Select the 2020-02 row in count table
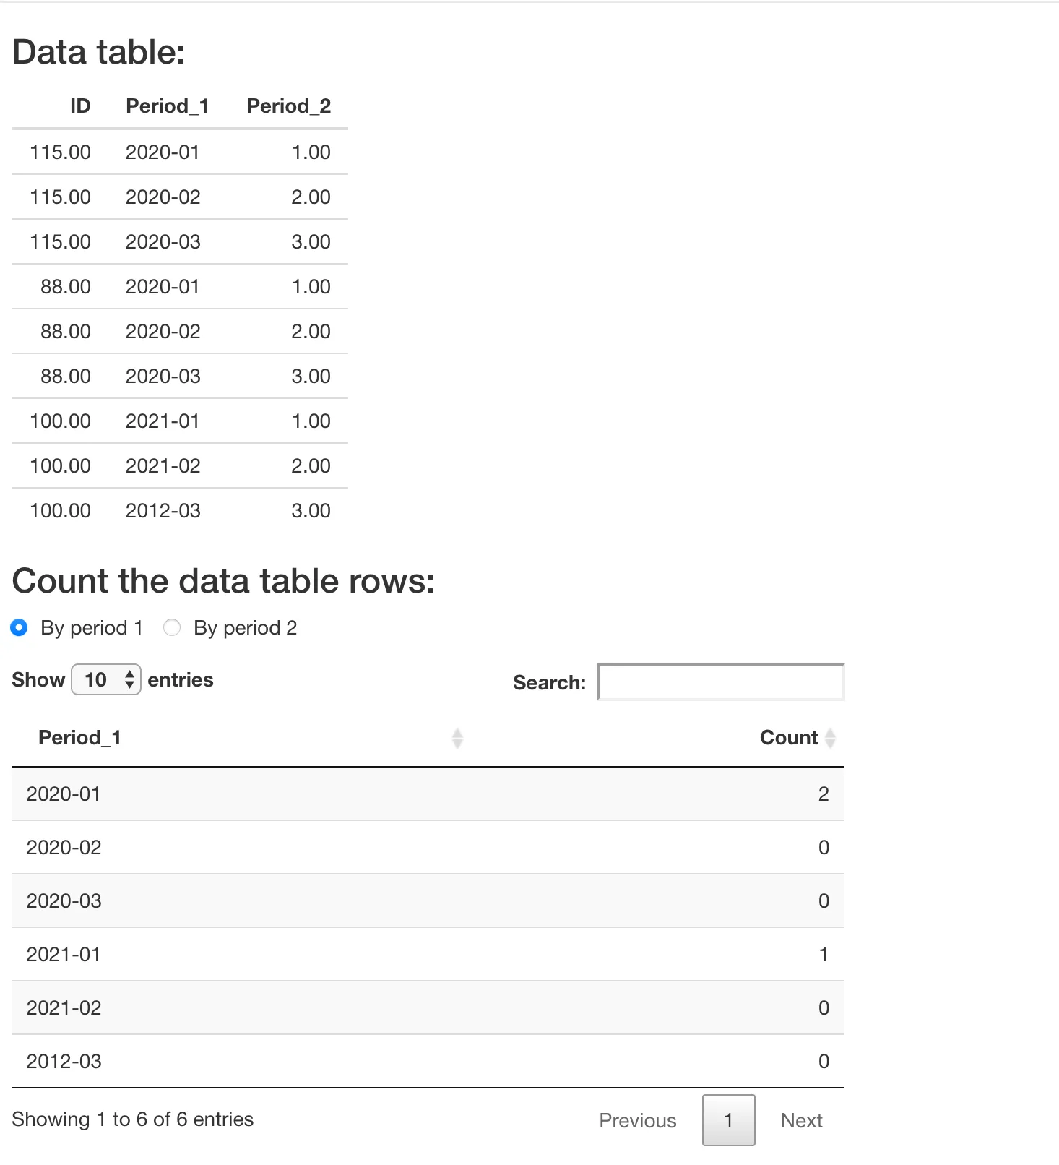 coord(428,847)
